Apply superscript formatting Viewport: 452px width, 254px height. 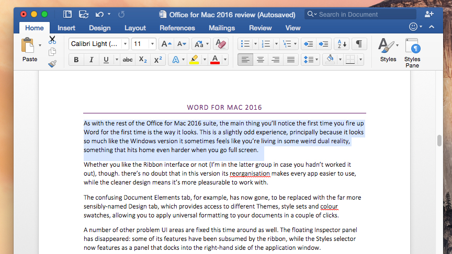click(158, 60)
